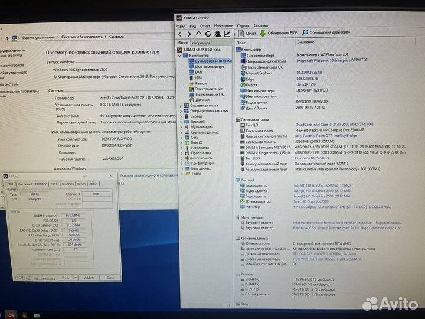Screen dimensions: 425x319
Task: Open the Сервис menu
Action: click(x=243, y=25)
